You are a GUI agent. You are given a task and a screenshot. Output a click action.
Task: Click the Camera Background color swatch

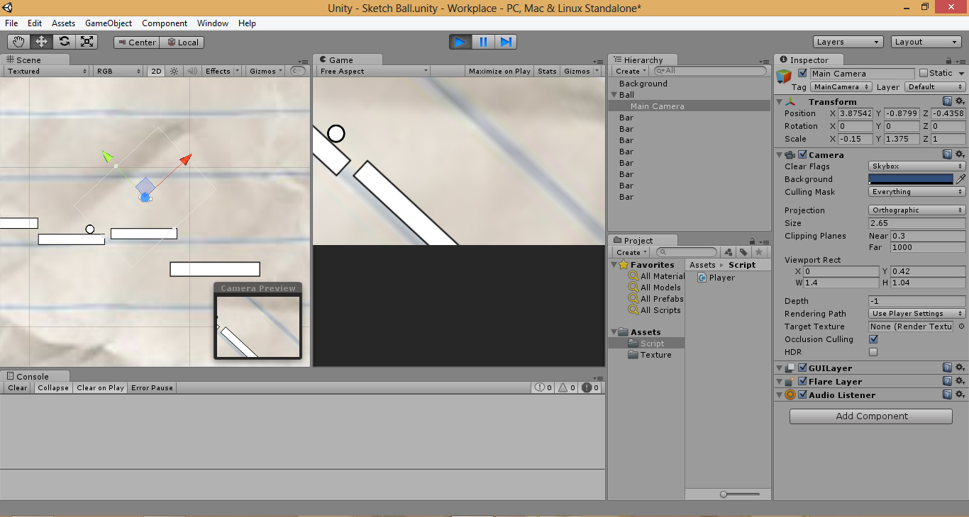tap(911, 179)
